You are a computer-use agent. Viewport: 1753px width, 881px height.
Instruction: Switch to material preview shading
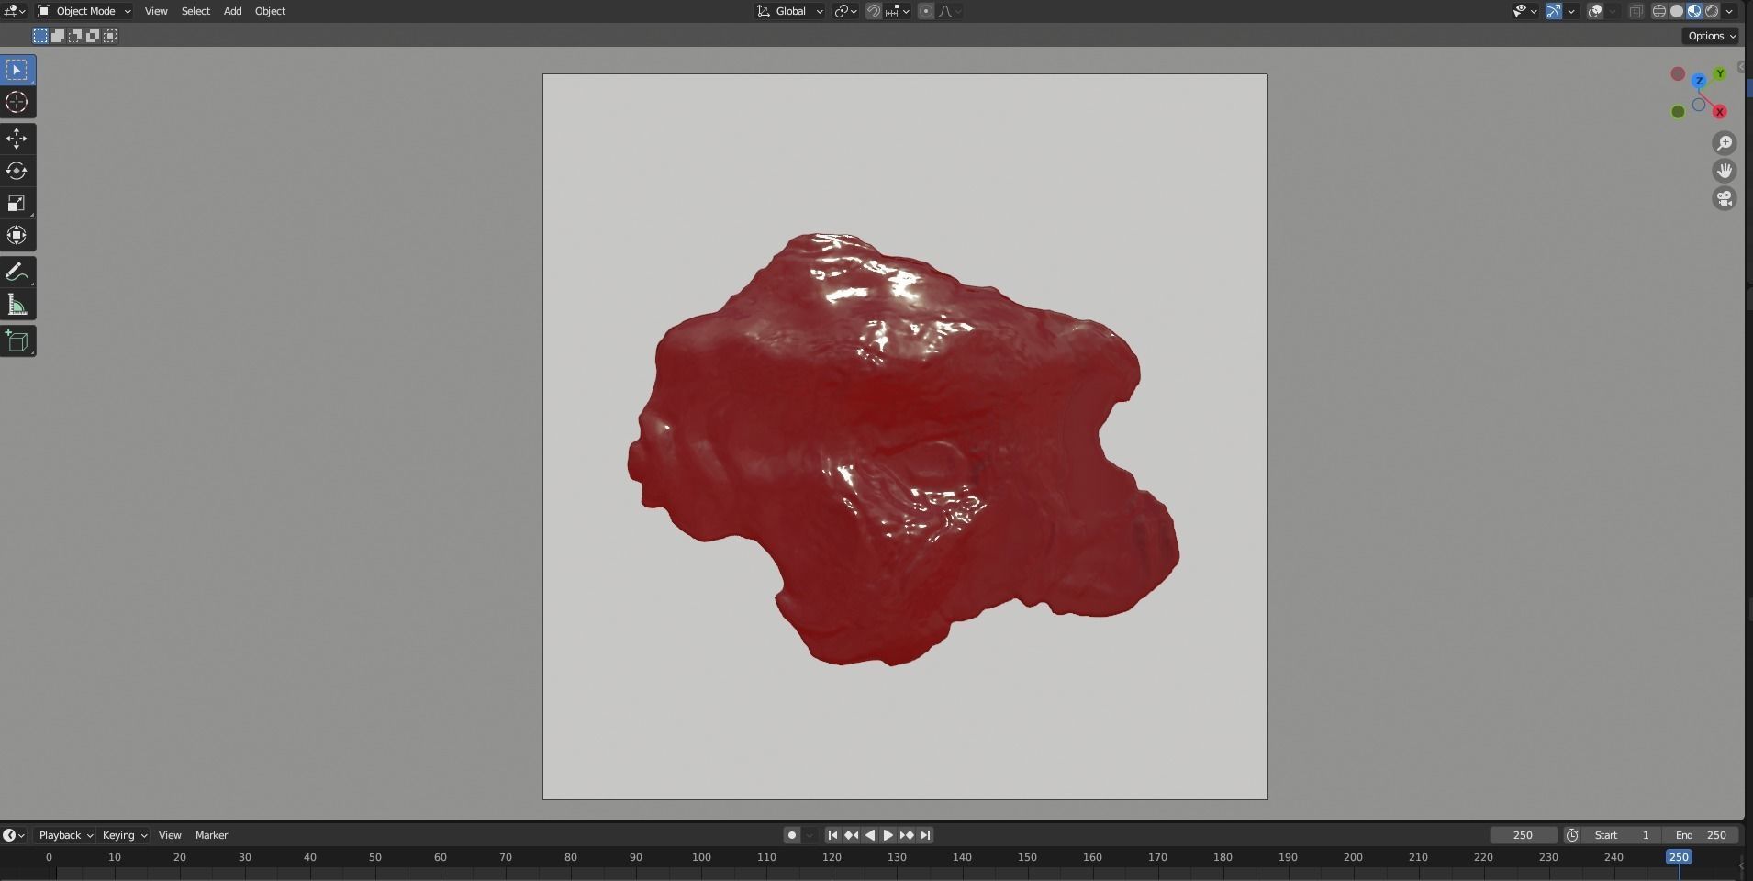1694,11
